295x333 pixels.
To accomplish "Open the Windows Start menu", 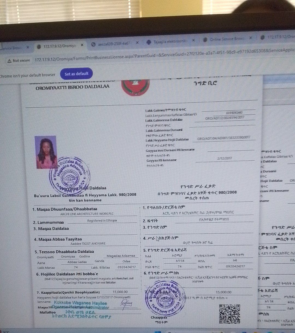I will coord(156,332).
